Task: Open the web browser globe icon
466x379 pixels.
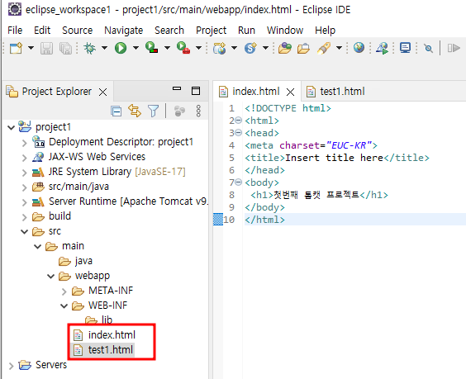Action: [x=359, y=48]
